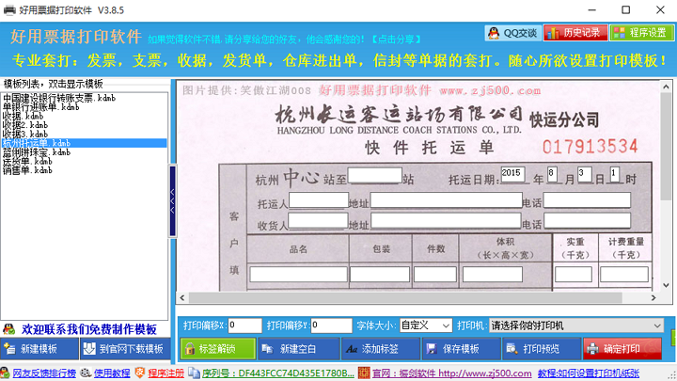Viewport: 677px width, 381px height.
Task: Click 新建空白 new blank button
Action: (x=298, y=349)
